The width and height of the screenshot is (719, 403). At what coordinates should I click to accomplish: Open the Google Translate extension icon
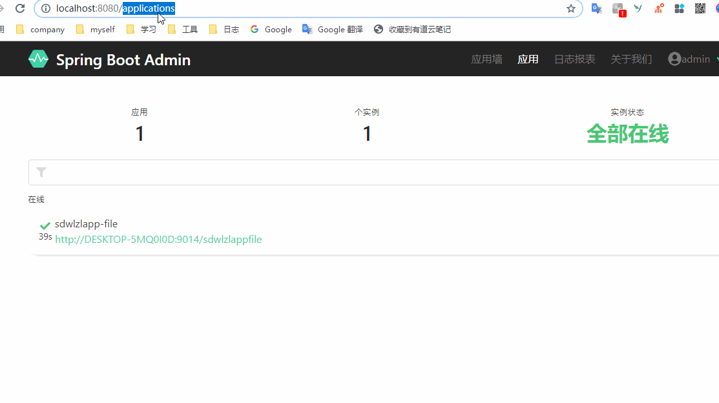596,8
